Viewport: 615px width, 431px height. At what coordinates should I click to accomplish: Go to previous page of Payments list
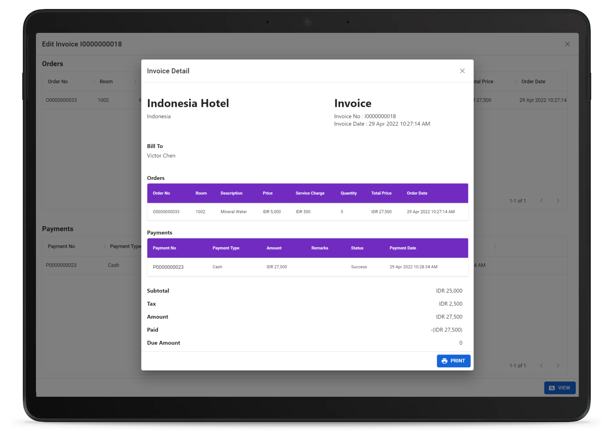[541, 366]
